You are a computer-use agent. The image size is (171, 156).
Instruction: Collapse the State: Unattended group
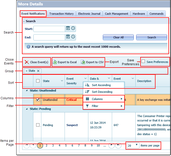pyautogui.click(x=27, y=90)
